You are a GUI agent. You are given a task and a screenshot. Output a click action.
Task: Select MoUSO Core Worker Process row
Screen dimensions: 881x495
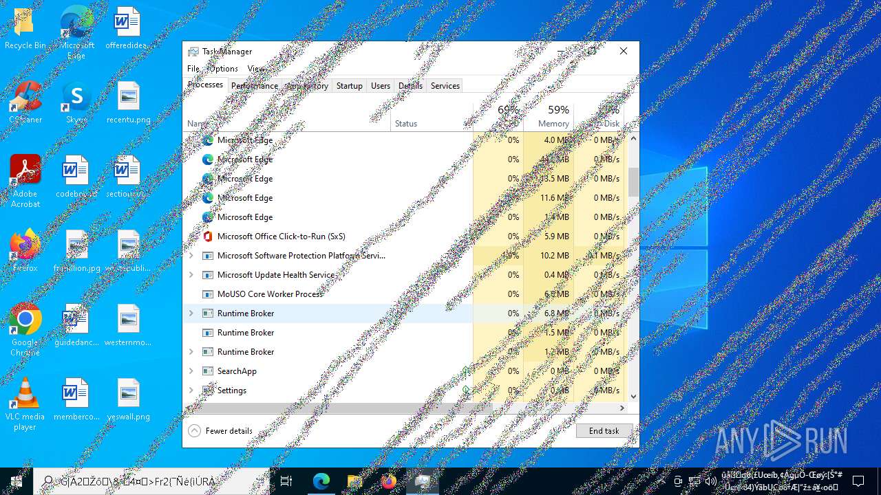coord(405,294)
